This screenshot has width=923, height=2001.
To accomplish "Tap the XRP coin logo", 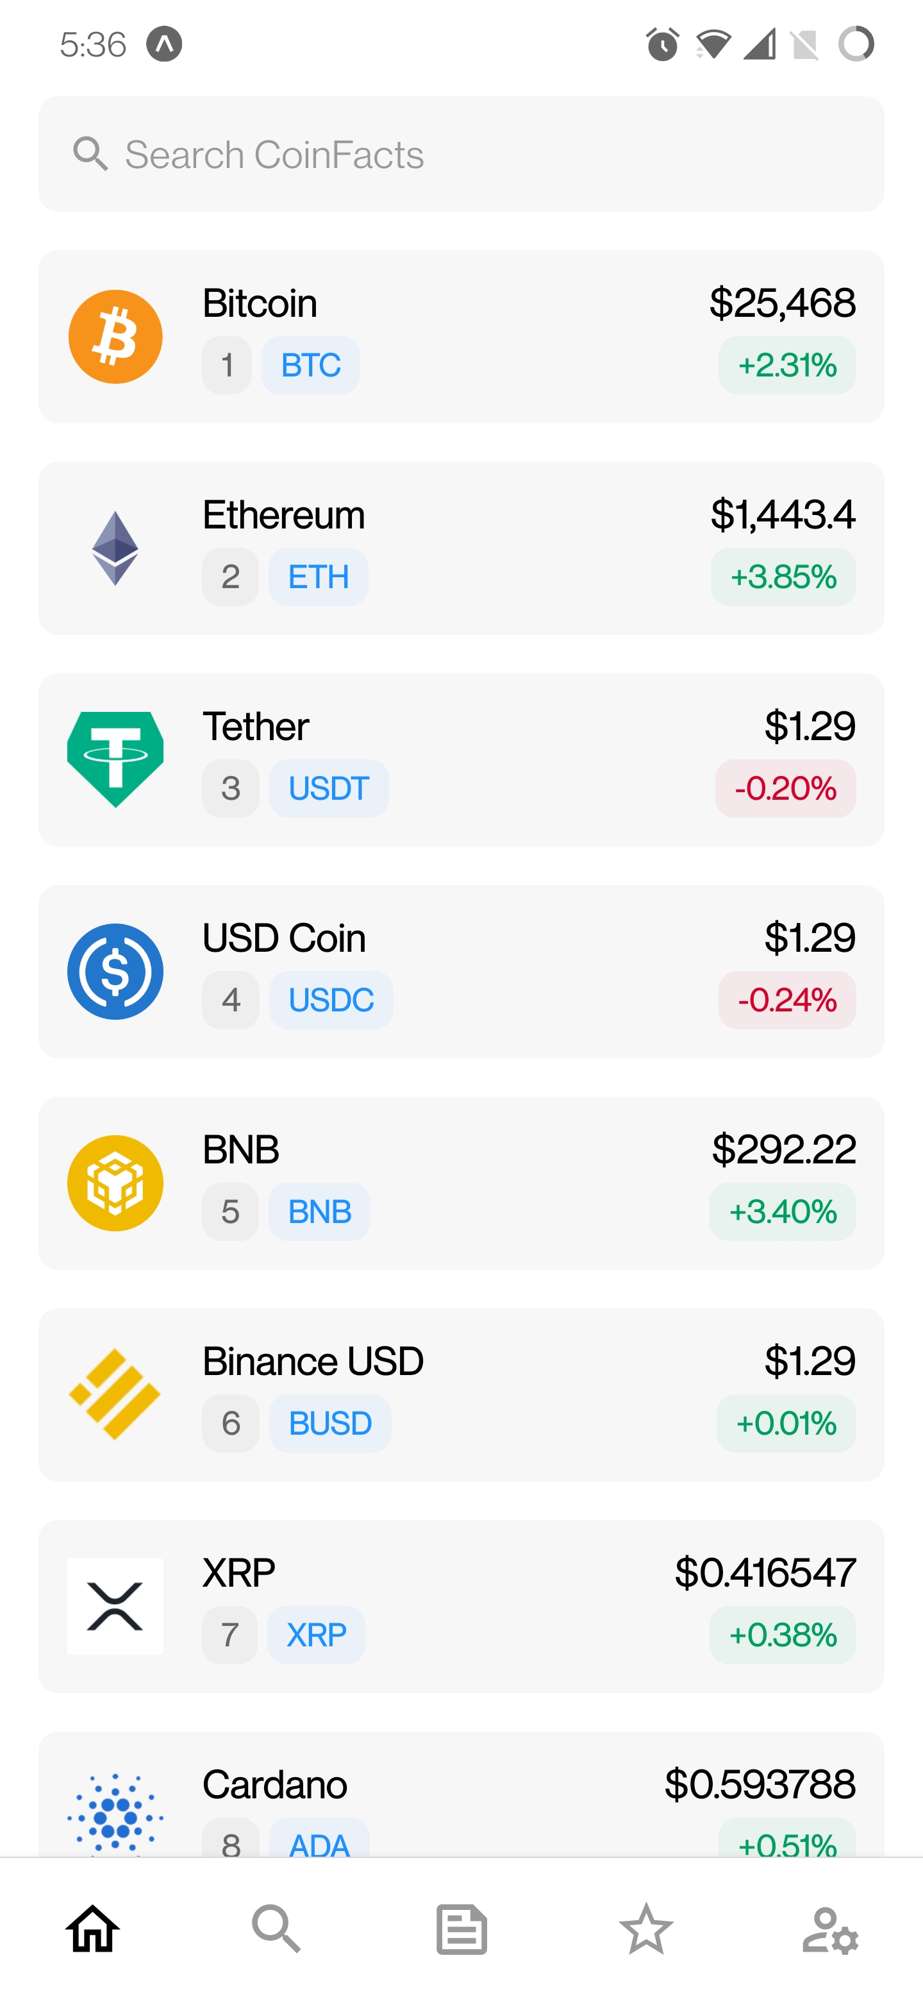I will [x=115, y=1606].
